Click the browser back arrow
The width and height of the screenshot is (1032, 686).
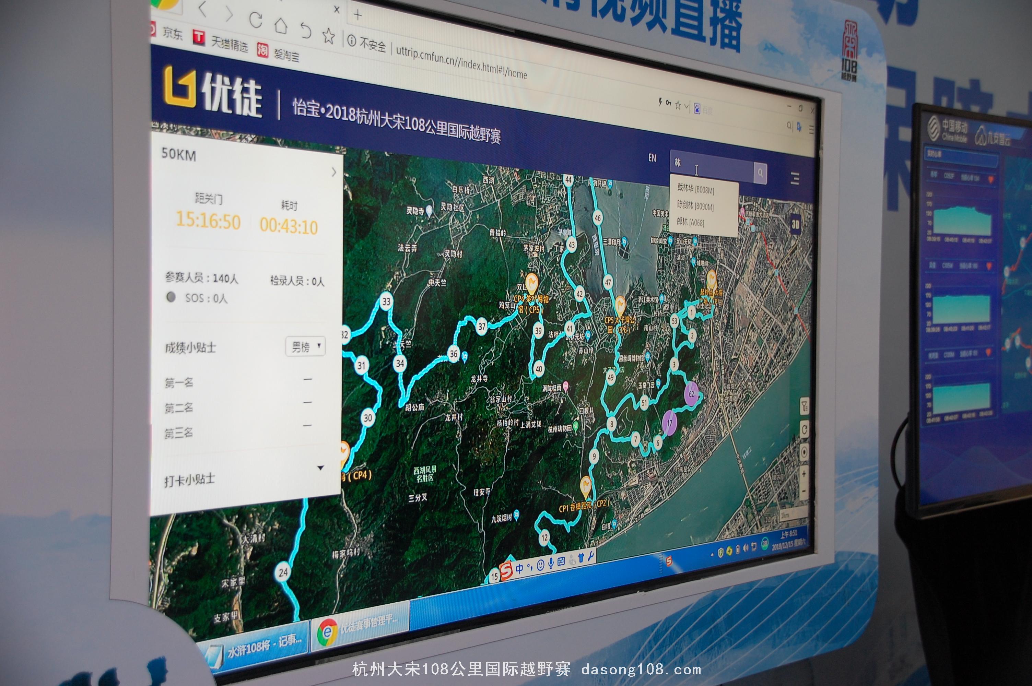202,9
